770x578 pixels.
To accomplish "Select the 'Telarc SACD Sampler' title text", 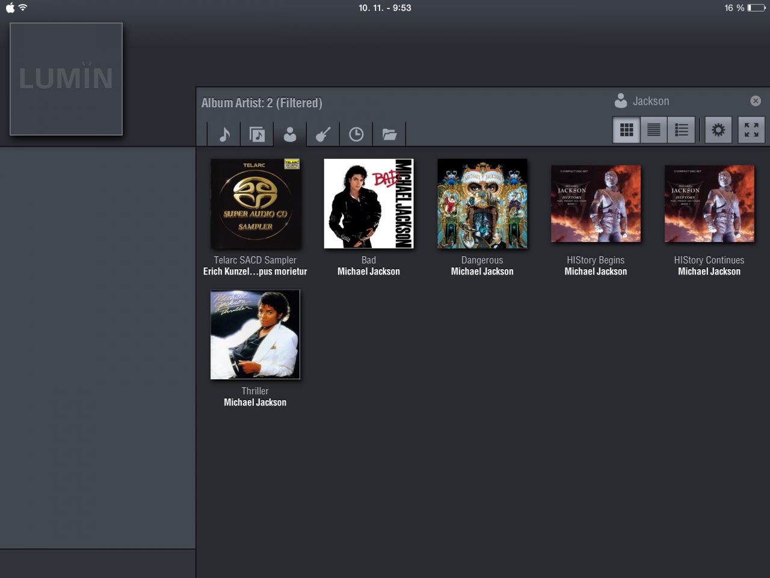I will (255, 260).
